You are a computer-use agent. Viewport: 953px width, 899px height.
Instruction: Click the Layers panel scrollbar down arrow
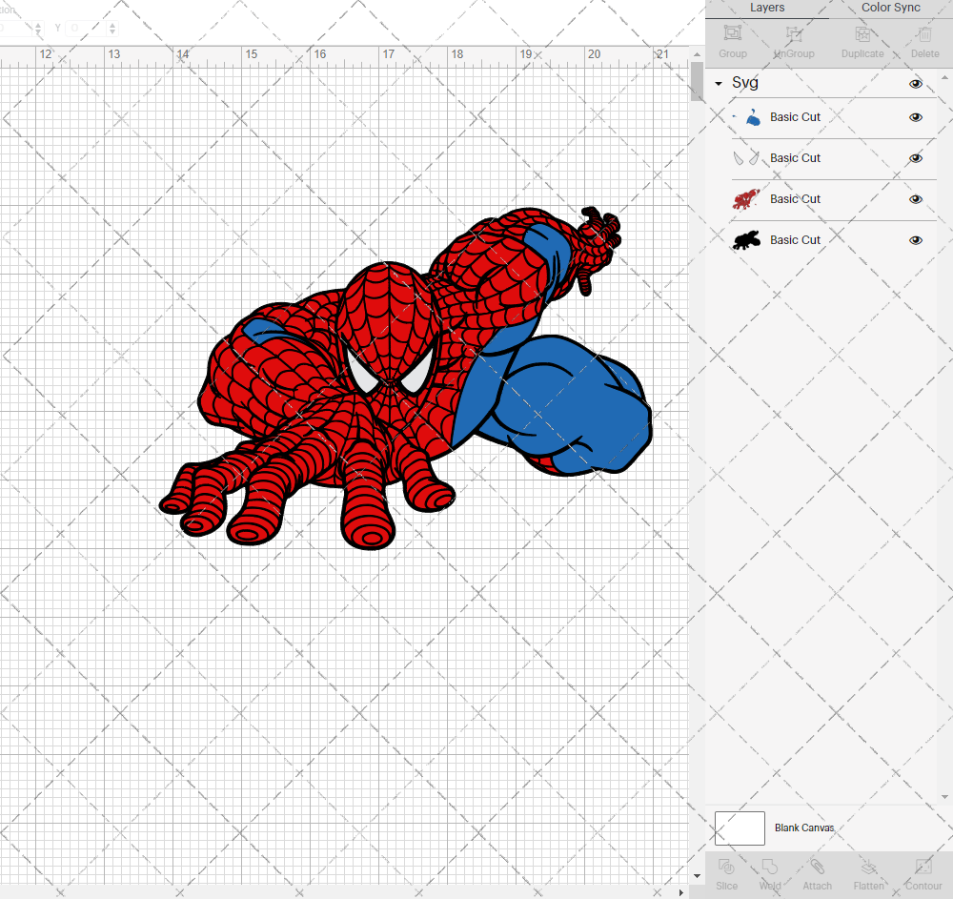click(x=944, y=797)
